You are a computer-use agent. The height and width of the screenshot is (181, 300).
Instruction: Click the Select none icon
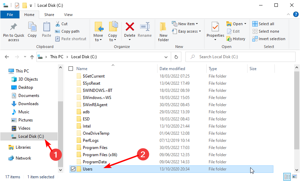[x=255, y=31]
